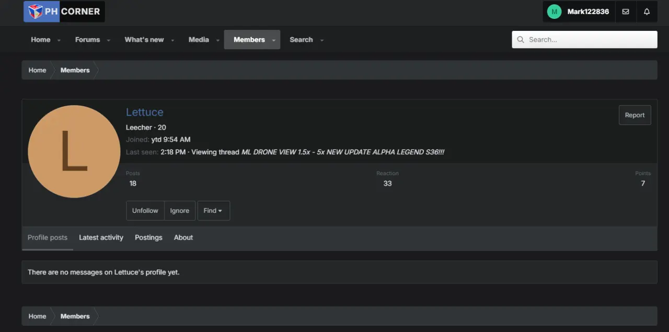
Task: Switch to the Latest activity tab
Action: 101,237
